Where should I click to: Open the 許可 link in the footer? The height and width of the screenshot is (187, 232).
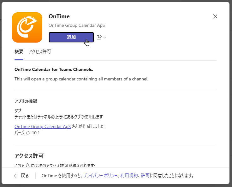[145, 176]
